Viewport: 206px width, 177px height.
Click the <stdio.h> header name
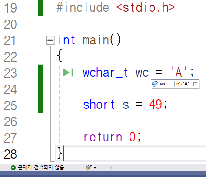pyautogui.click(x=146, y=7)
